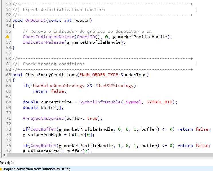
Task: Click line number 53 in the gutter
Action: 8,20
